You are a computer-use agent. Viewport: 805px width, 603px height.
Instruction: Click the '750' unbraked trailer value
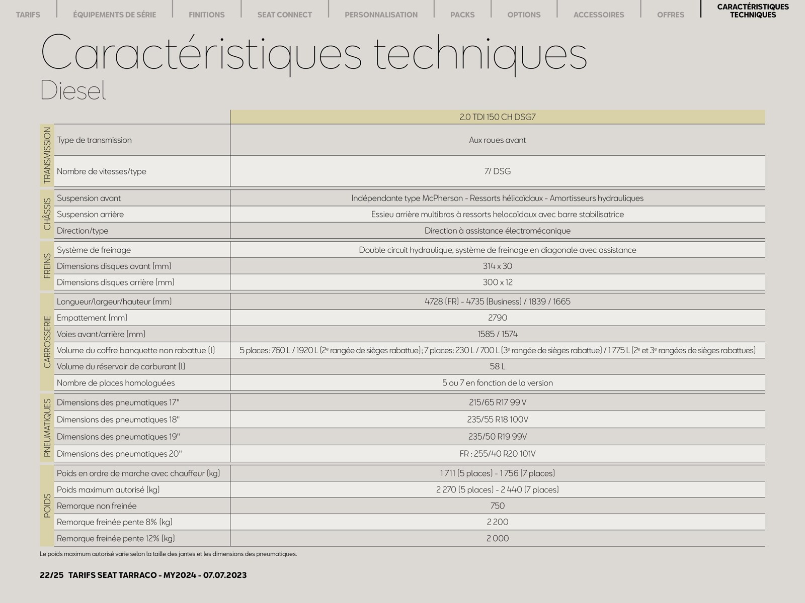tap(498, 506)
